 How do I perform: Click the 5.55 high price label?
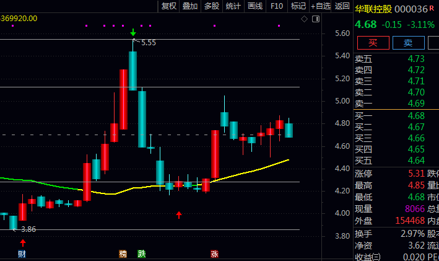tap(149, 43)
